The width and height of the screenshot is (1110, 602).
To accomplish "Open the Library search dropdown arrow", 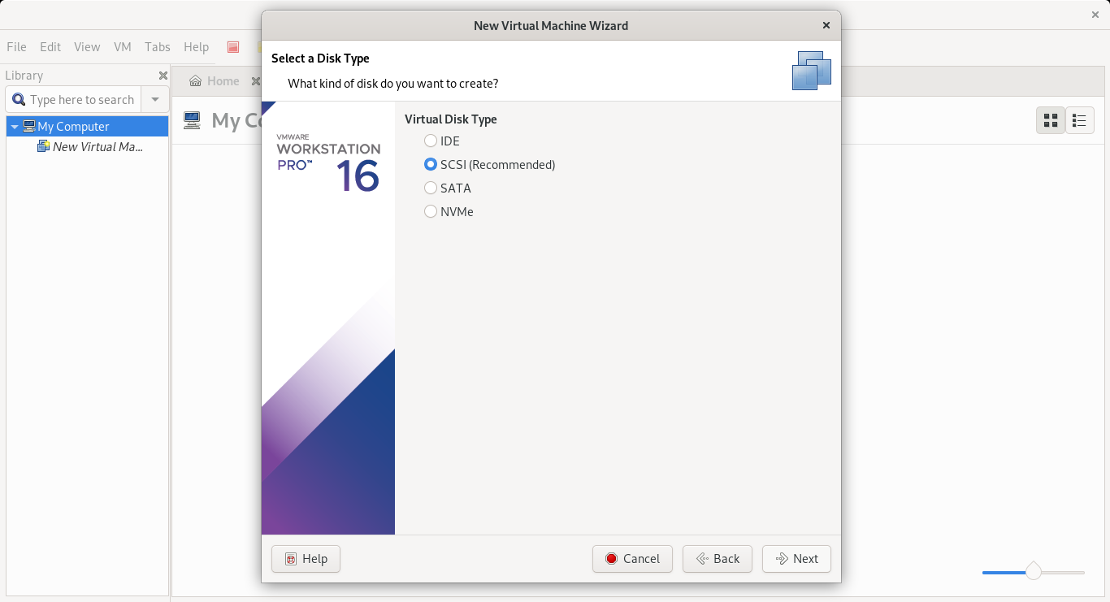I will [x=155, y=100].
